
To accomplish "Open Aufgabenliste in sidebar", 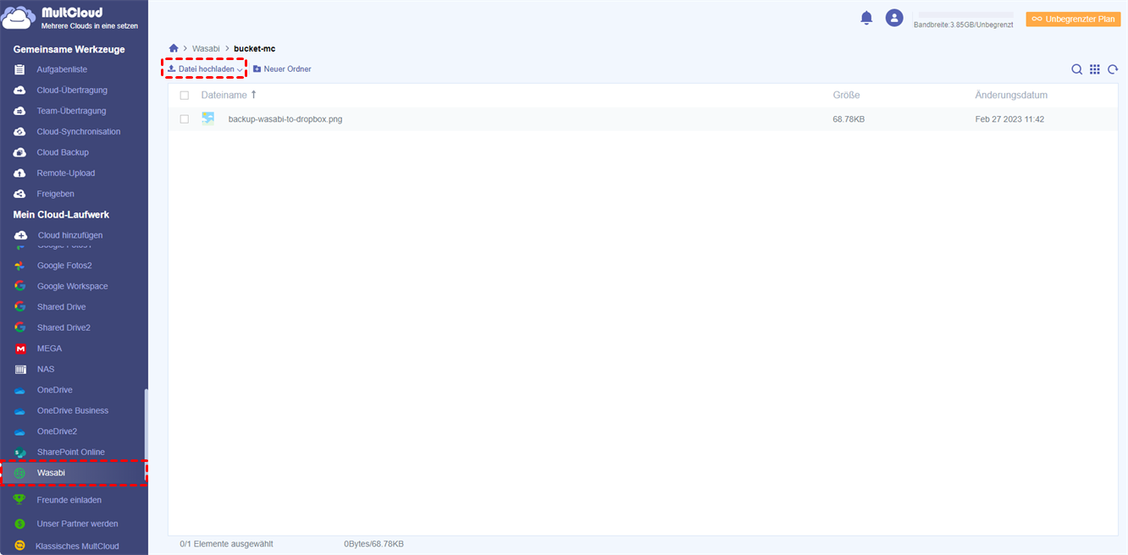I will [62, 69].
